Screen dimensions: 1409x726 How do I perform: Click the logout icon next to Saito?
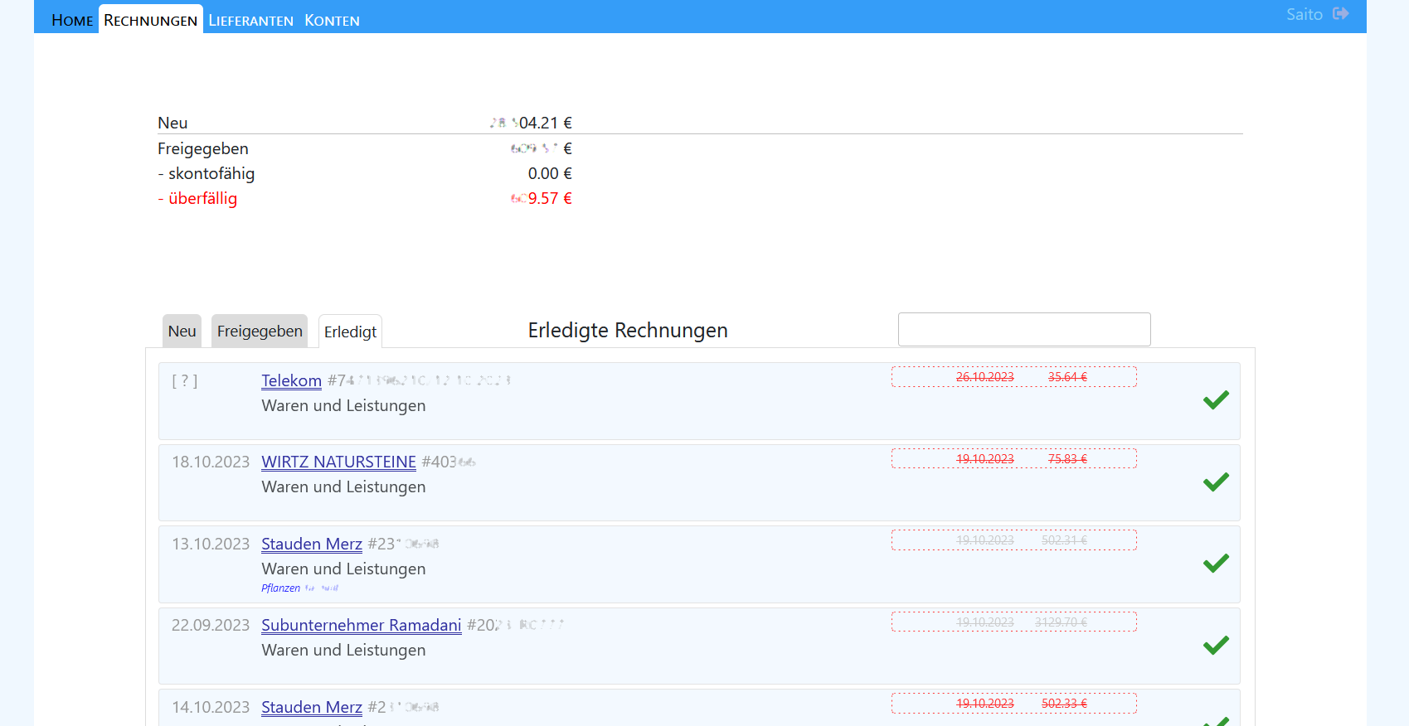click(x=1341, y=14)
